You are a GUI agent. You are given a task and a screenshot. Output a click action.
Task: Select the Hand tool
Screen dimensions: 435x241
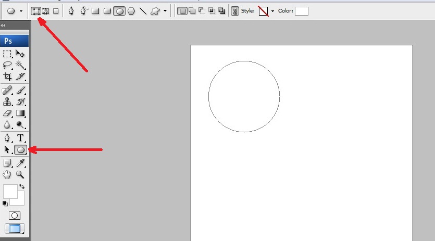pos(7,174)
